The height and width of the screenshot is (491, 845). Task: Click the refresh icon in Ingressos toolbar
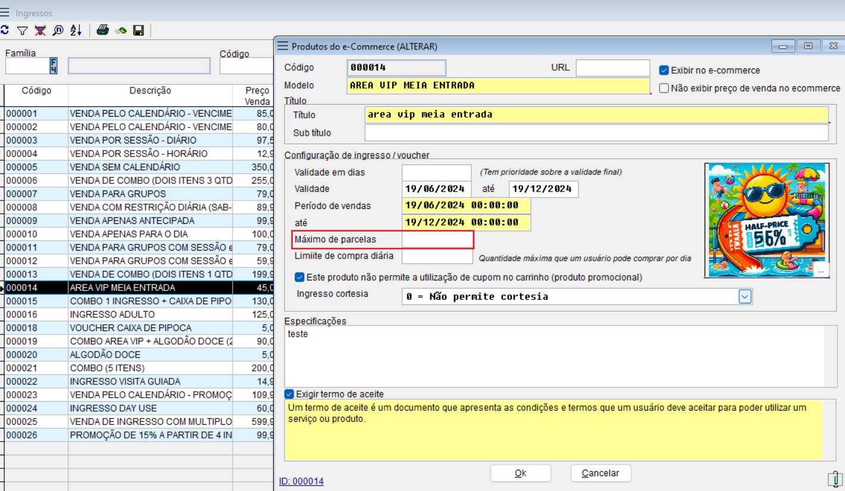[5, 30]
